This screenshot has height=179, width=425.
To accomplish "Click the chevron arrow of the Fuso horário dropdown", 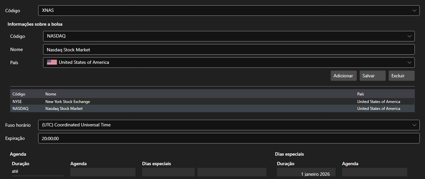I will pos(414,125).
